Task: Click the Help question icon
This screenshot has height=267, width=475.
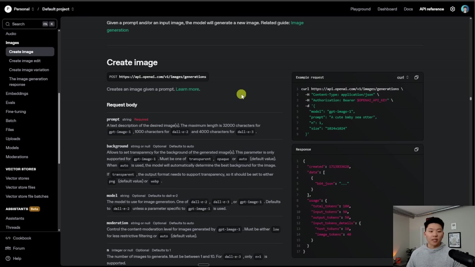Action: [8, 259]
